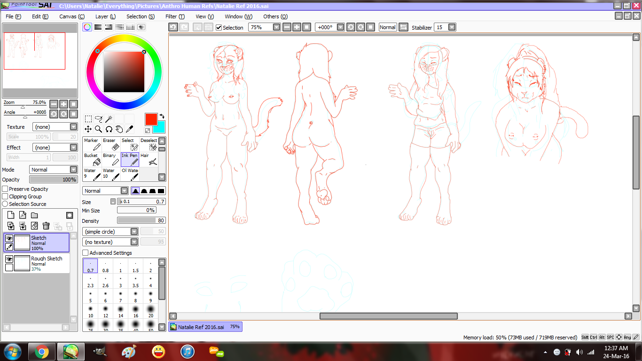
Task: Open the File menu
Action: pos(14,16)
